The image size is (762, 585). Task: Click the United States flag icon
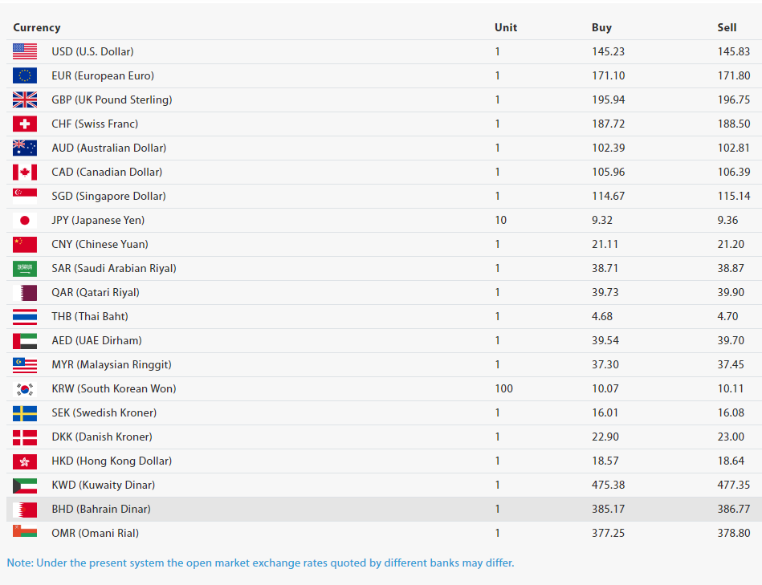(25, 51)
